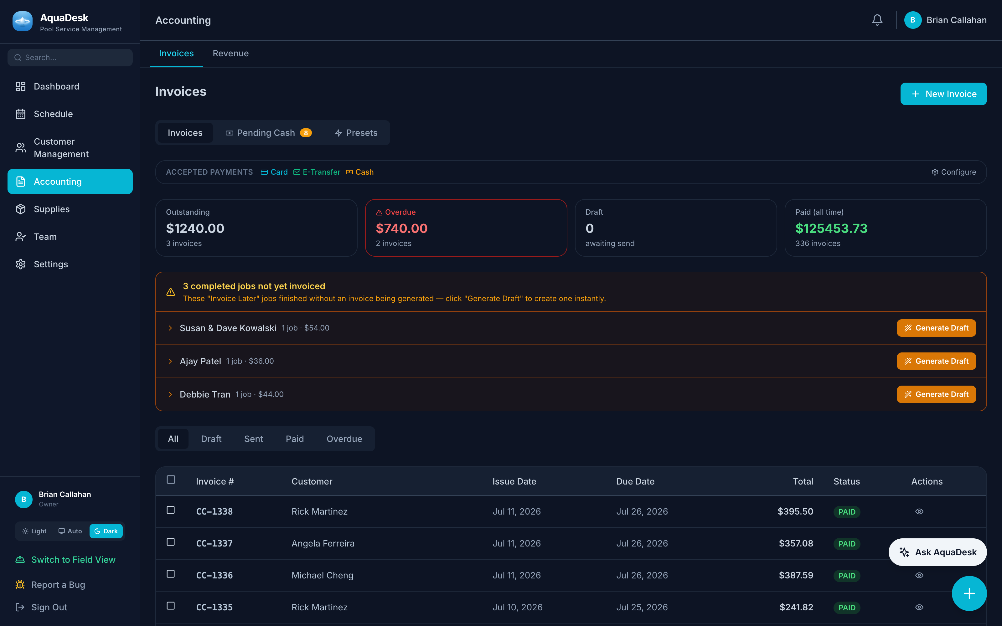Click the floating plus button

[969, 593]
